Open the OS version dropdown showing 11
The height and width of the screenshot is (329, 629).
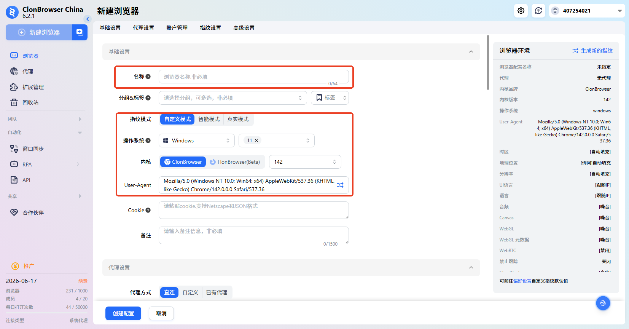(x=277, y=141)
